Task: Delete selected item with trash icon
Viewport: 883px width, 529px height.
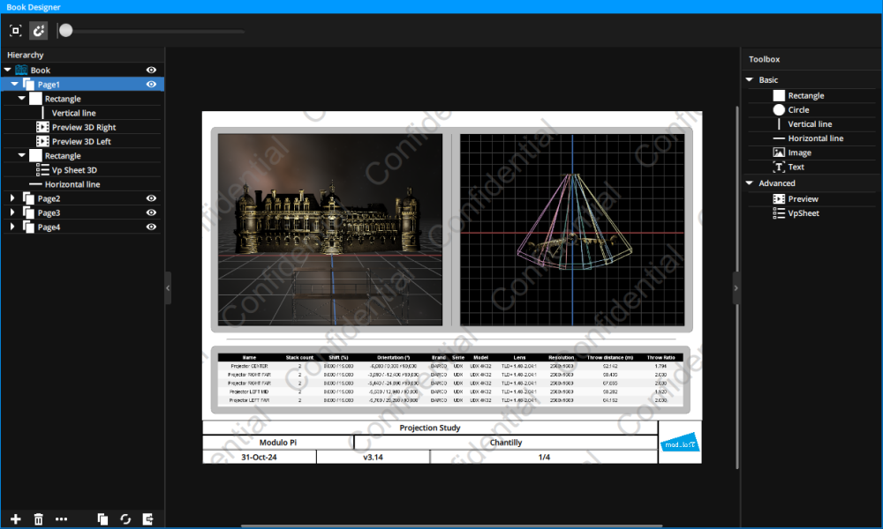Action: 38,519
